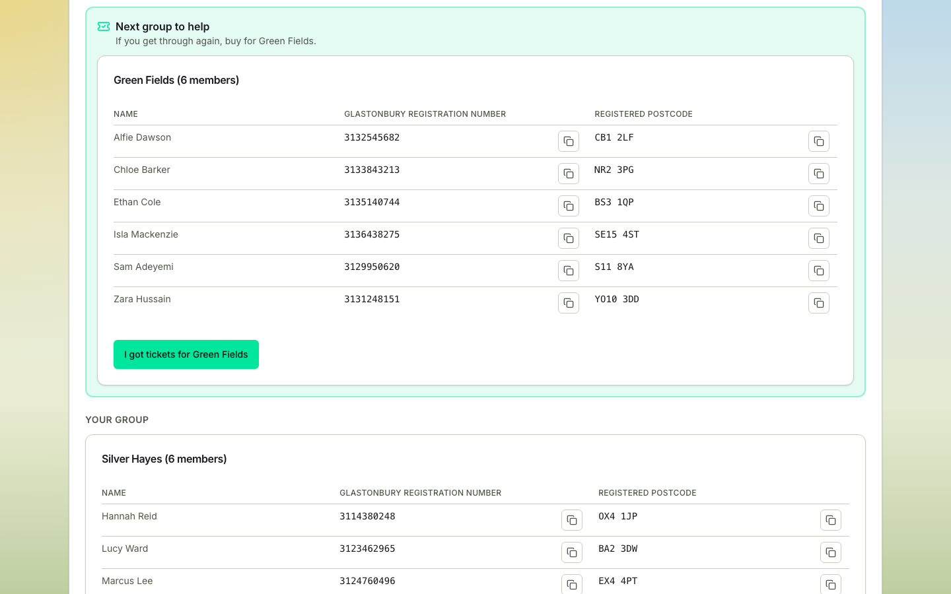Copy Lucy Ward's registration number
951x594 pixels.
pos(572,552)
